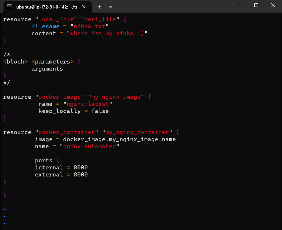Place cursor on internal port value 8000
The width and height of the screenshot is (282, 230).
pos(80,168)
